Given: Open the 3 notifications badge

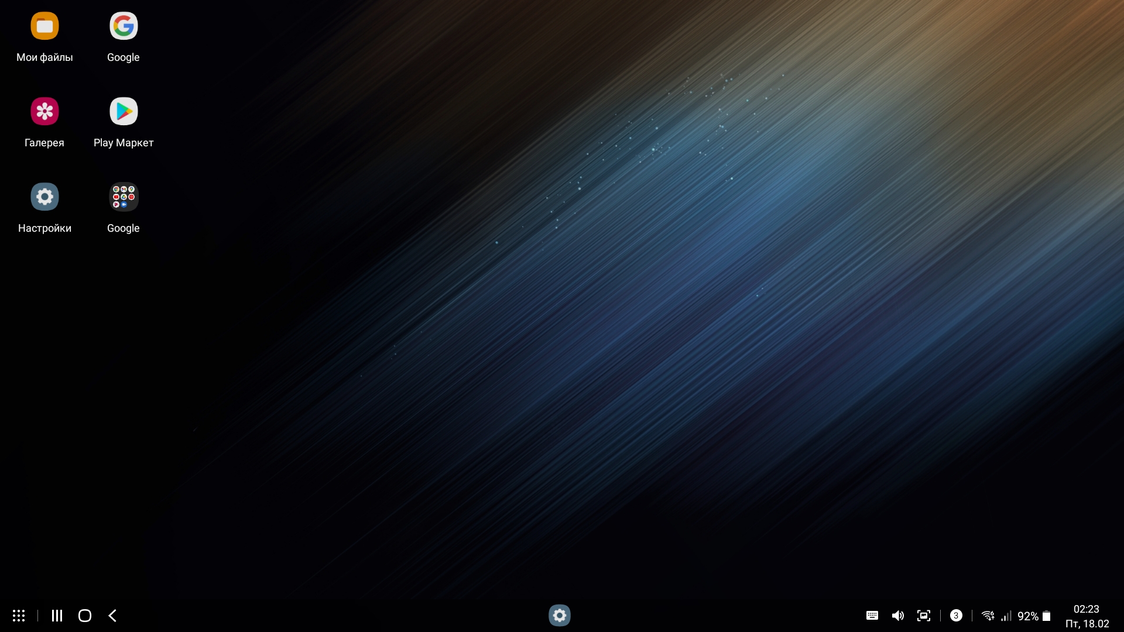Looking at the screenshot, I should [956, 616].
